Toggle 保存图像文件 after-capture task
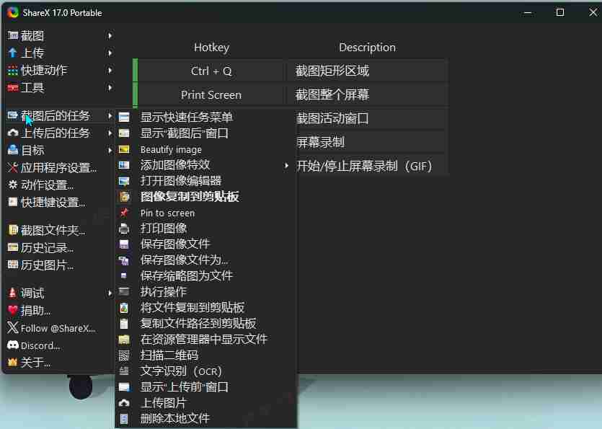Viewport: 602px width, 429px height. point(175,244)
